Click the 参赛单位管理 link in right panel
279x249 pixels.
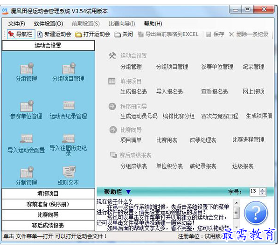pos(217,67)
